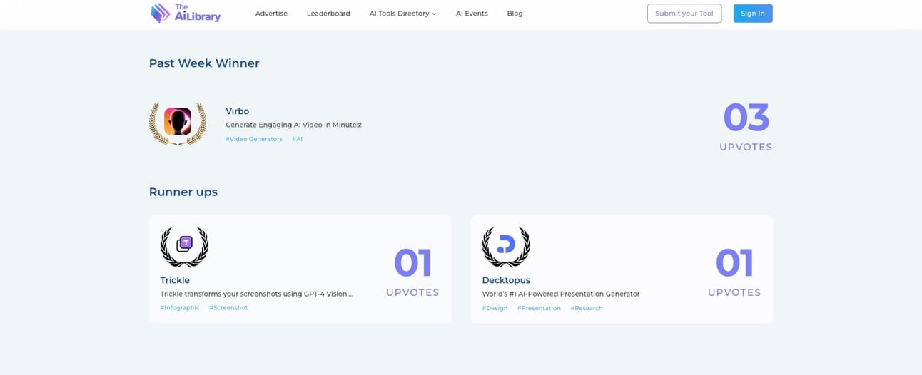Open the Decktopus title link
Screen dimensions: 922x375
(506, 280)
